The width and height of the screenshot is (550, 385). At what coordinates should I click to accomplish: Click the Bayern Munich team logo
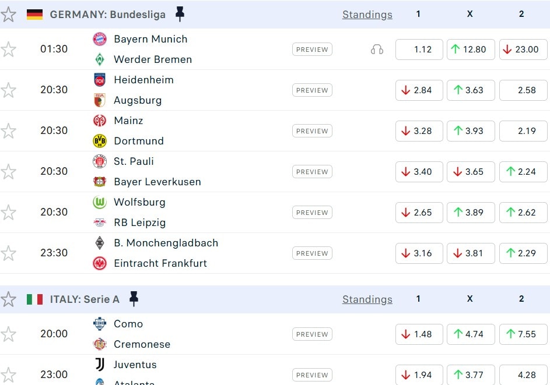click(100, 39)
